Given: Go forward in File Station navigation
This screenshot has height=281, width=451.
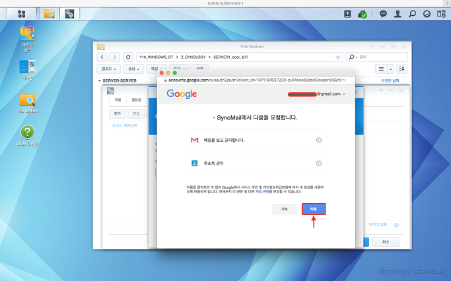Looking at the screenshot, I should 114,57.
